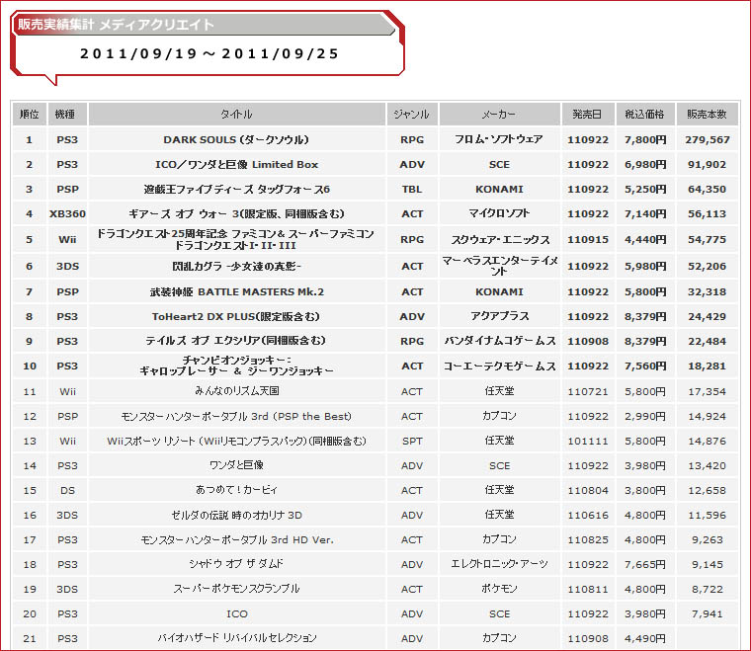Select 遊戯王ファイブディーズ タッグフォース6 title
The height and width of the screenshot is (651, 751).
click(236, 189)
